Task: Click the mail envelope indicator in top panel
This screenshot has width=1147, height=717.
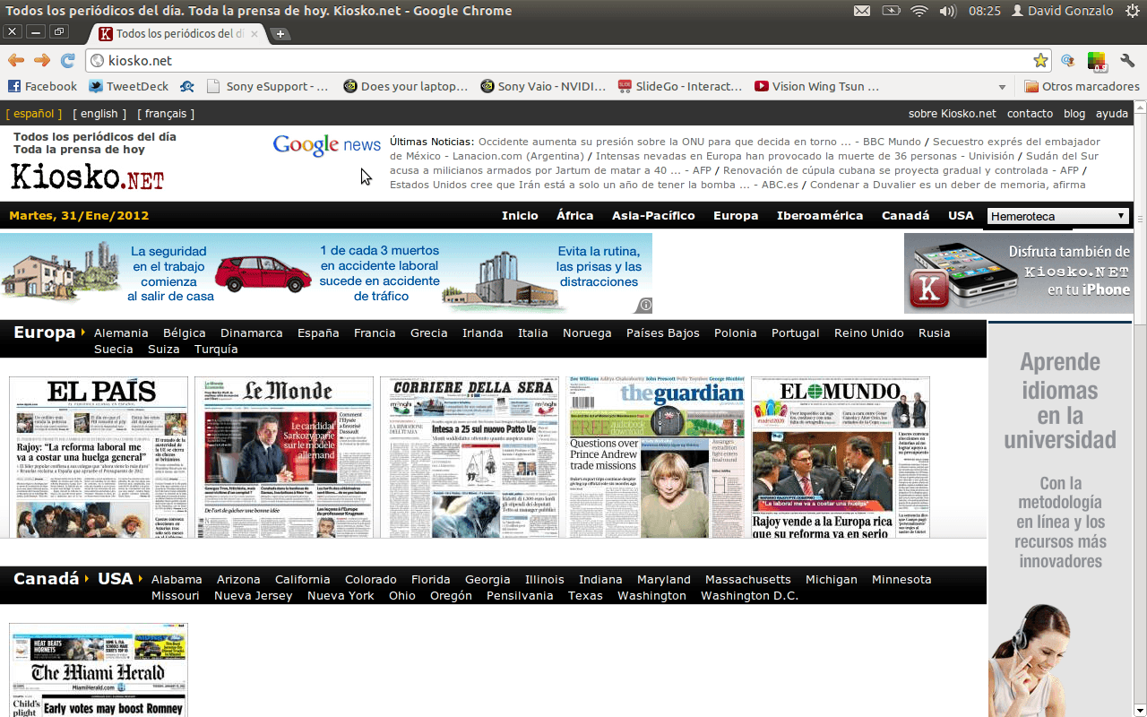Action: pyautogui.click(x=861, y=11)
